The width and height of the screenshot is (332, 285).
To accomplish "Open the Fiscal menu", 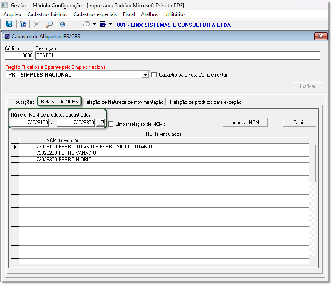I will pos(129,14).
